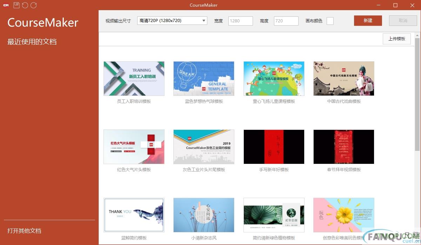Select 童心飞扬儿童课程模板 thumbnail
This screenshot has height=245, width=421.
click(274, 78)
